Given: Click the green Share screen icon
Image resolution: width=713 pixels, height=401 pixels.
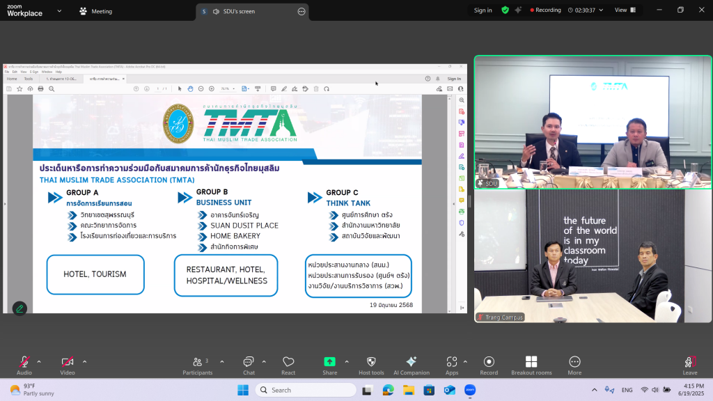Looking at the screenshot, I should click(329, 362).
